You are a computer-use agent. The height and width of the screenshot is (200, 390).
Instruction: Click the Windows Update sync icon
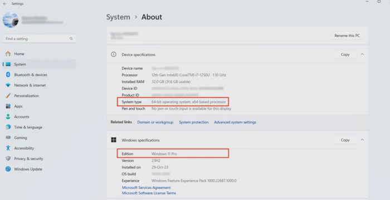[x=8, y=169]
